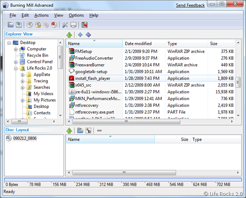Go up a level in Disc Layout
The image size is (246, 198).
69,131
